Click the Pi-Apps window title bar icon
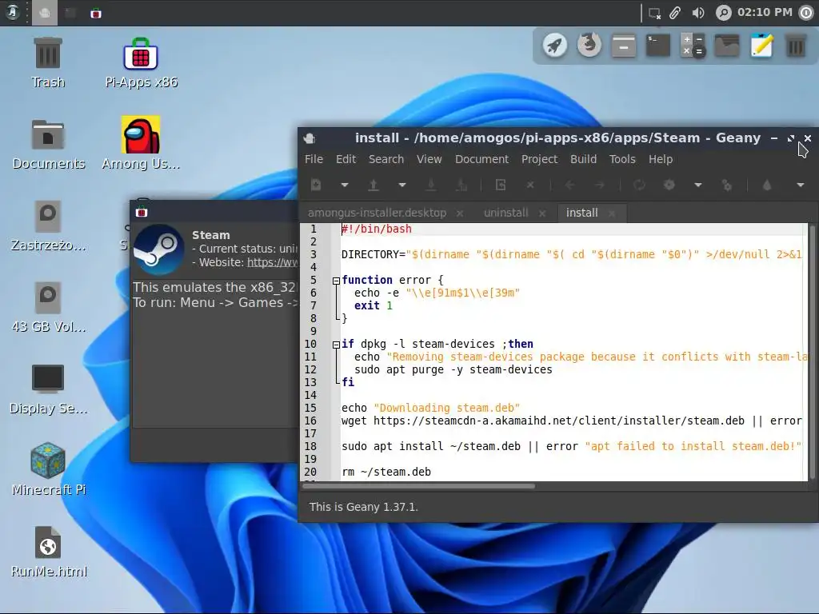This screenshot has width=819, height=614. [142, 212]
